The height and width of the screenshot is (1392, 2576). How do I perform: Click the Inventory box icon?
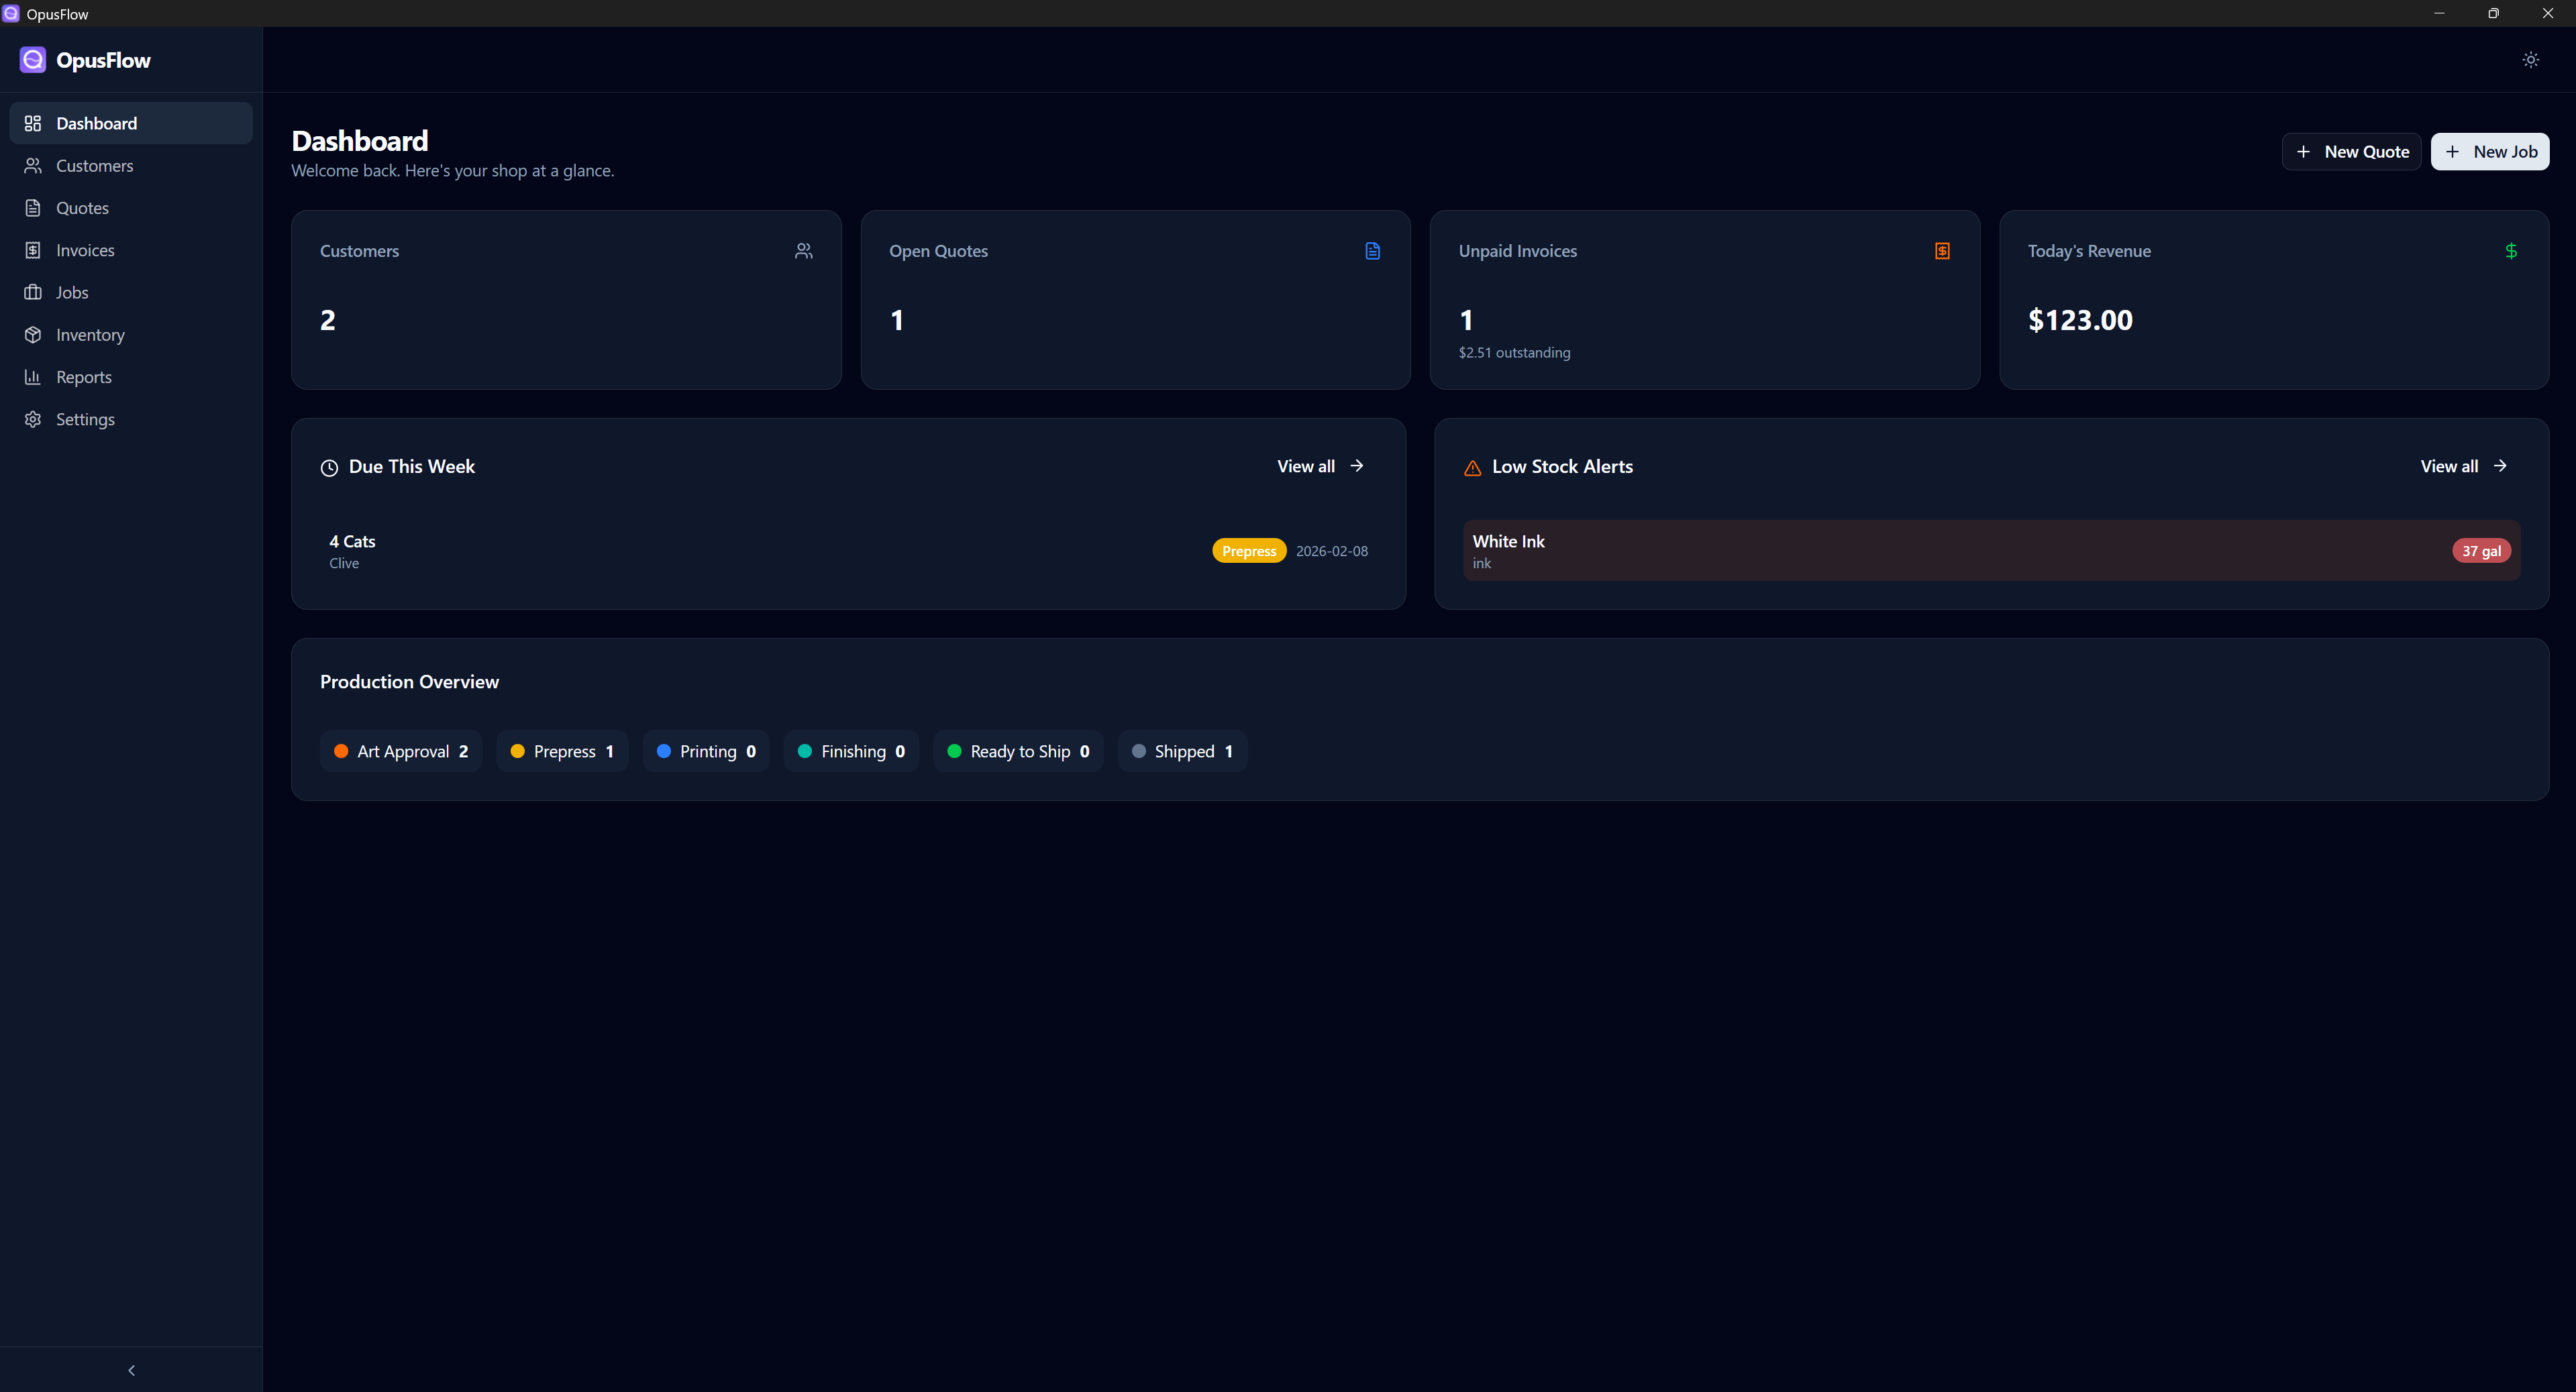(33, 335)
